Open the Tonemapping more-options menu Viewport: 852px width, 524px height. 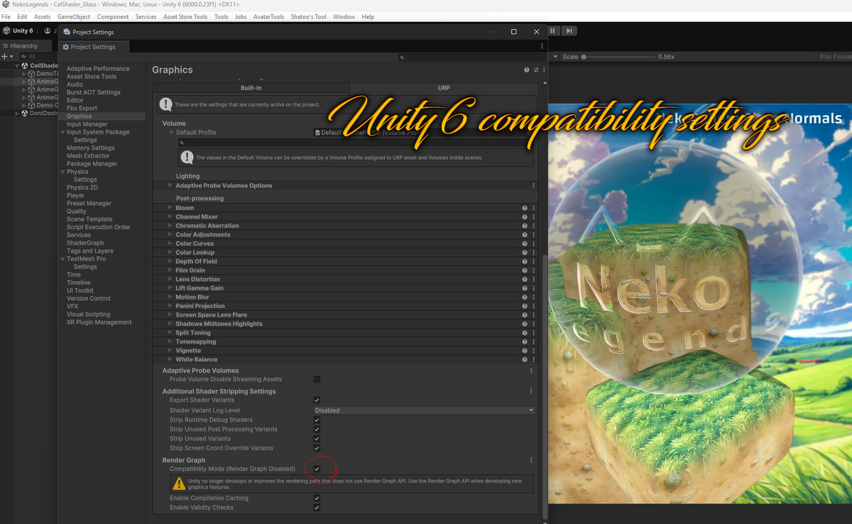coord(533,342)
